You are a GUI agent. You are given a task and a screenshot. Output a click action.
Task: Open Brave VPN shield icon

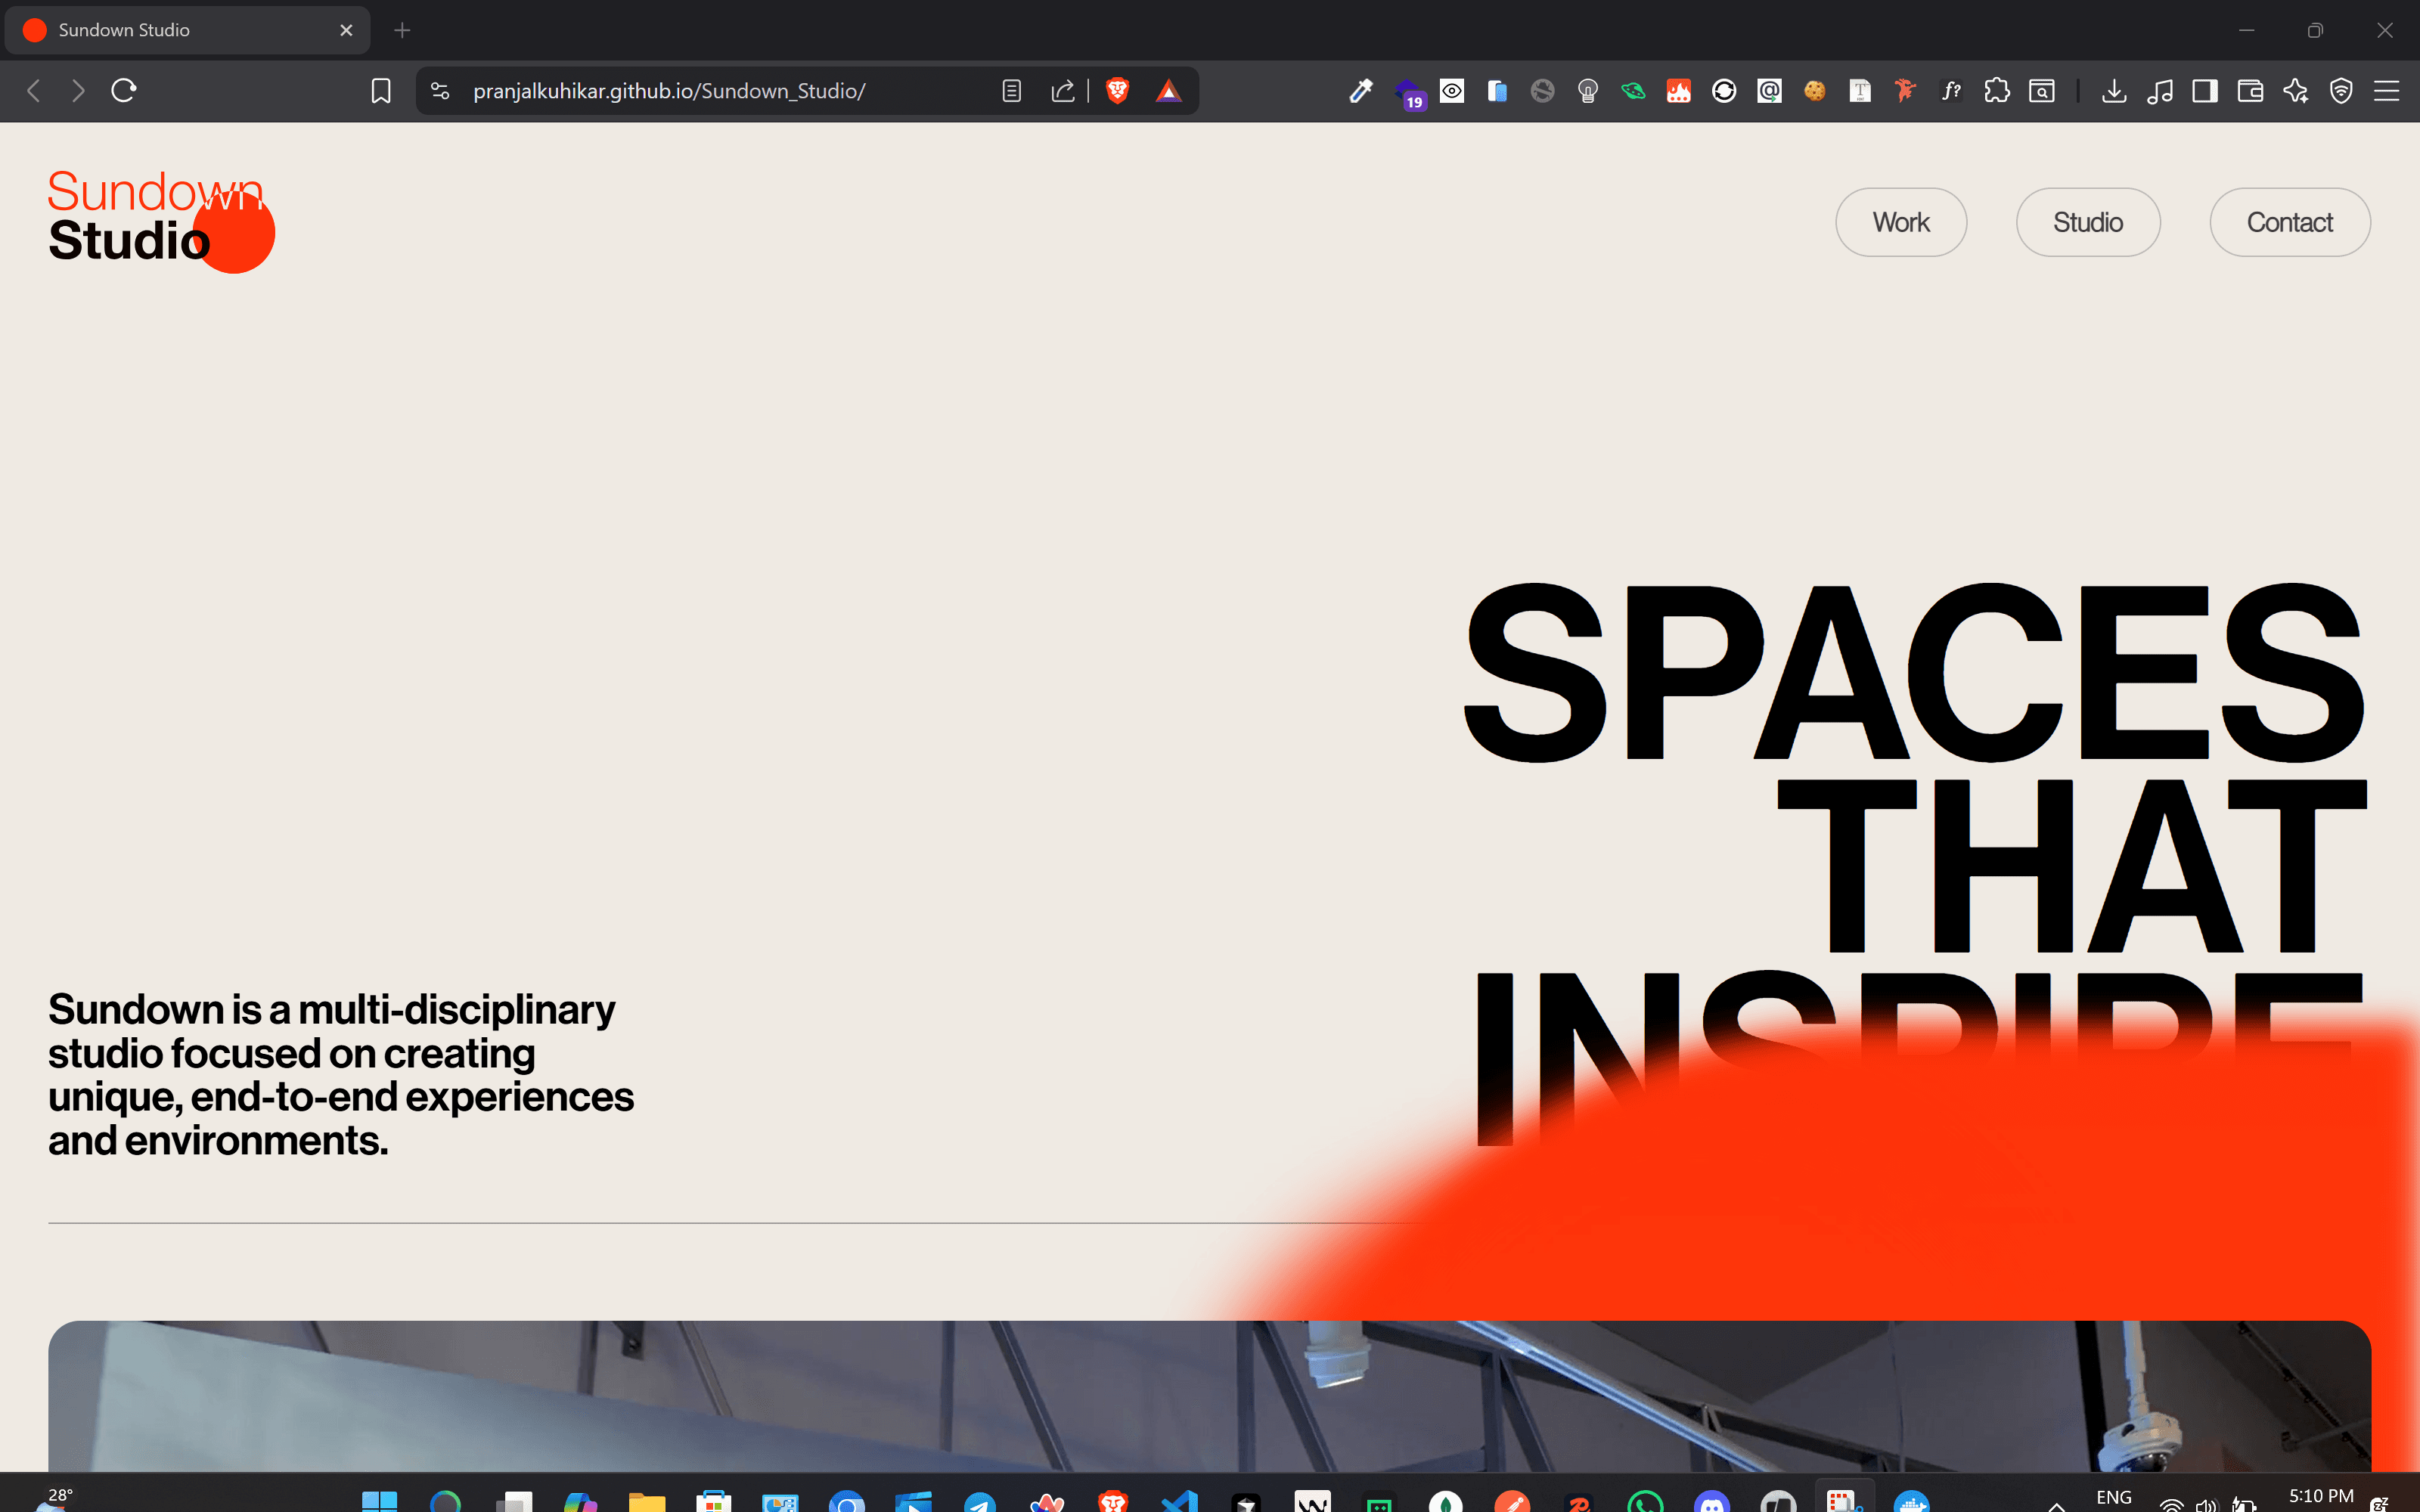[2341, 91]
